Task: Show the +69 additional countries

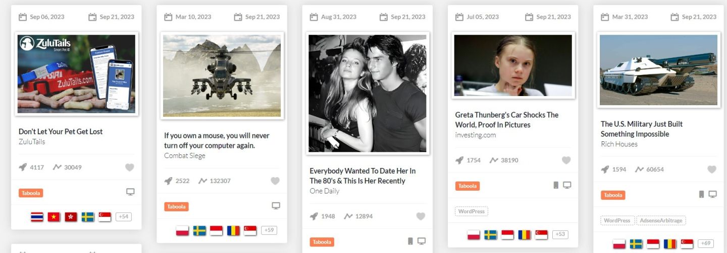Action: tap(705, 243)
